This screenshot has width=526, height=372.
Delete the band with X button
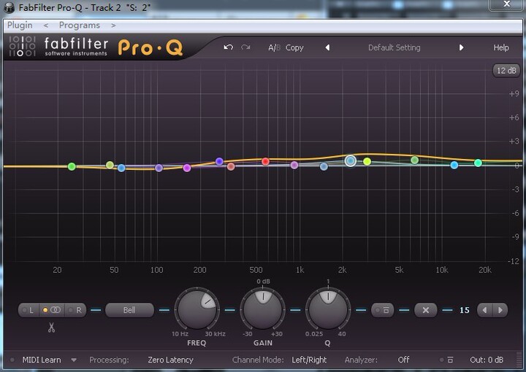[x=426, y=310]
